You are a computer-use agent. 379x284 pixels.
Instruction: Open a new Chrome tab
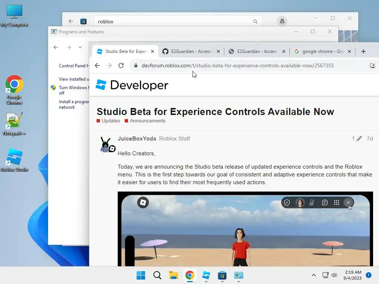[363, 51]
